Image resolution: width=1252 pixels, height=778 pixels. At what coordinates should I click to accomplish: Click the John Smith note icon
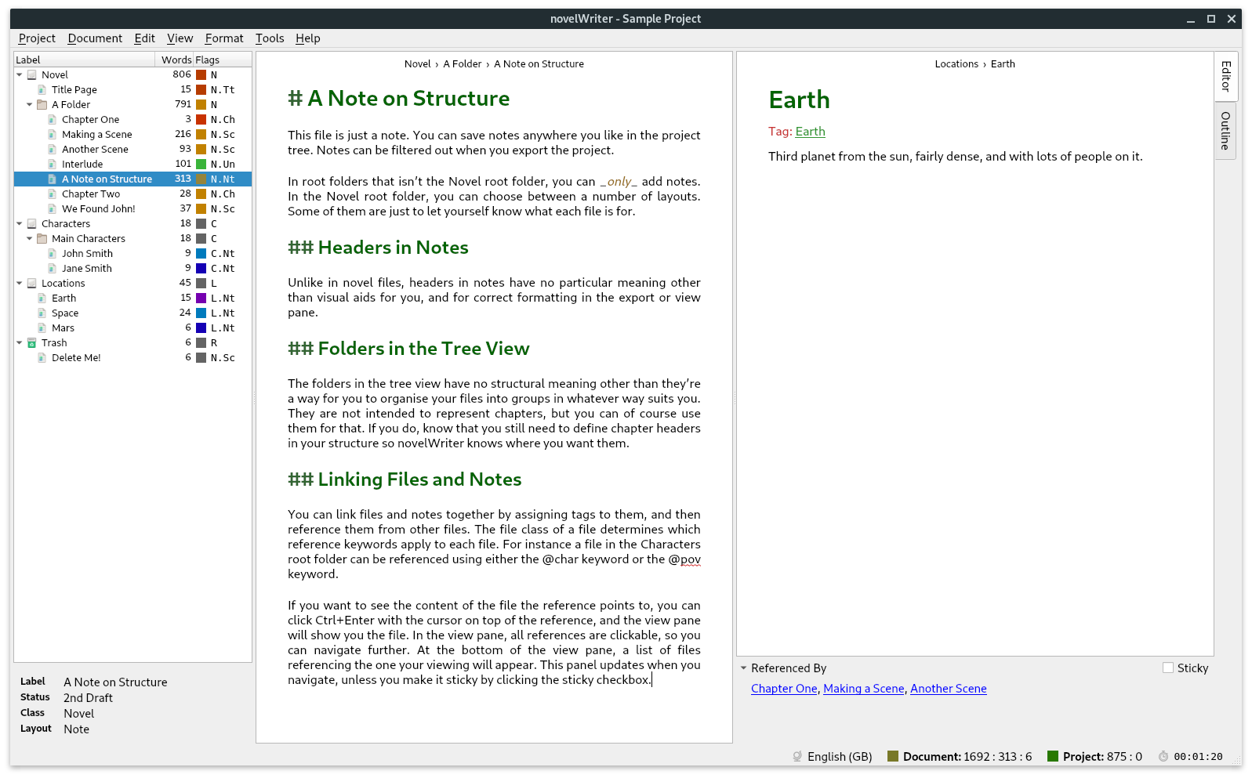tap(53, 254)
